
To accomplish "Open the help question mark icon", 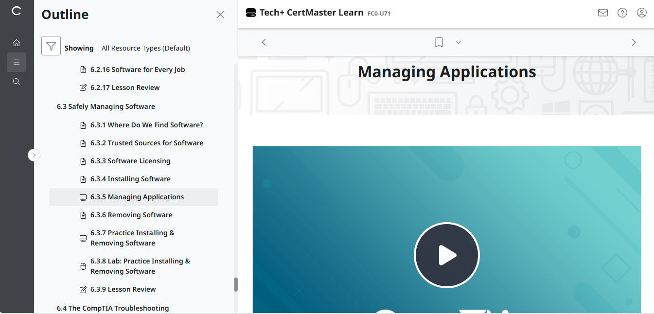I will click(622, 13).
